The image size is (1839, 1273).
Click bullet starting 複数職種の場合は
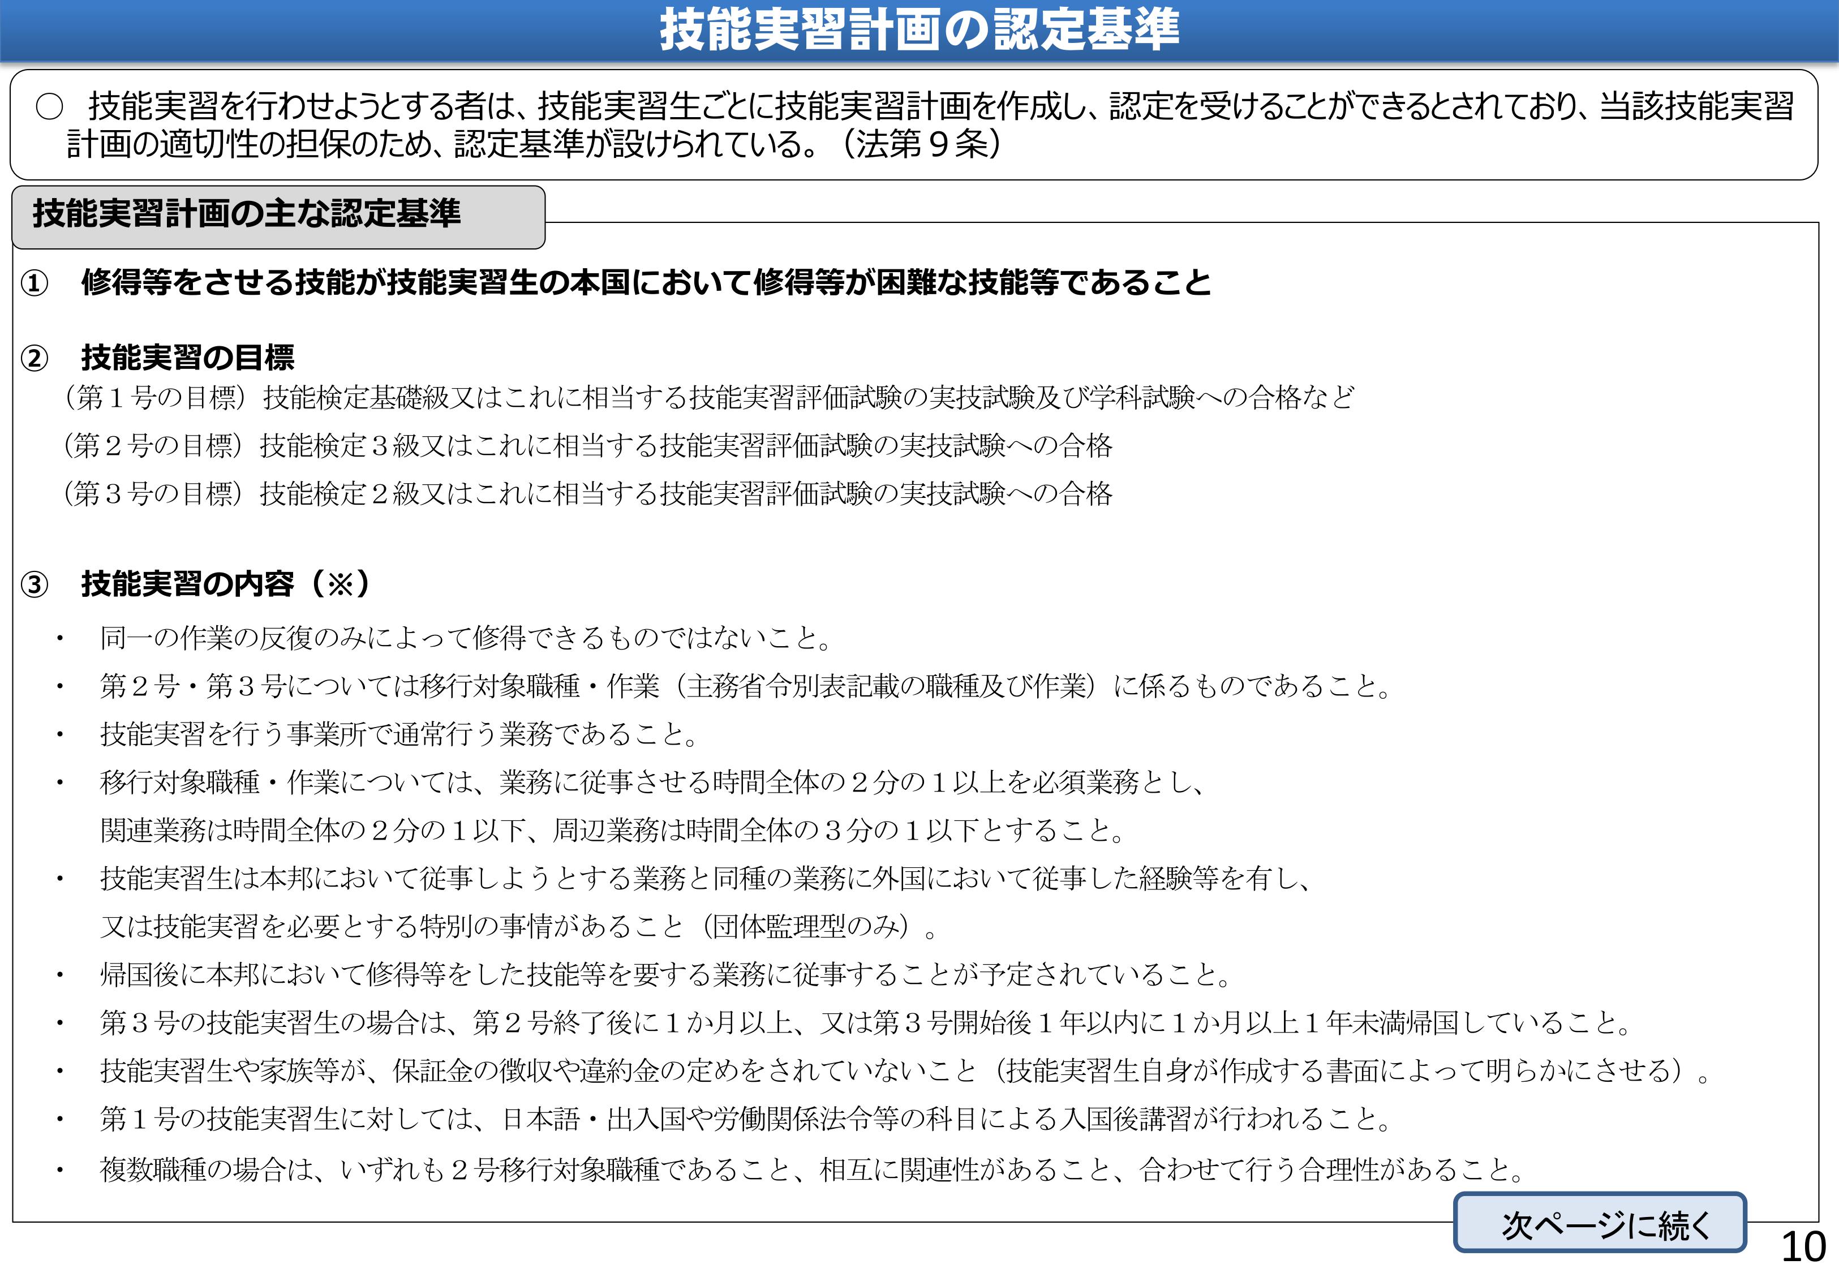[812, 1169]
